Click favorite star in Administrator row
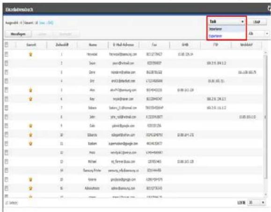The height and width of the screenshot is (212, 271). (x=30, y=188)
